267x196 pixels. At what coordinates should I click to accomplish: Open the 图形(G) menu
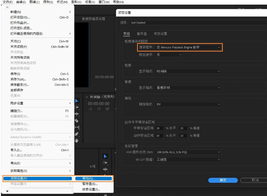point(76,2)
